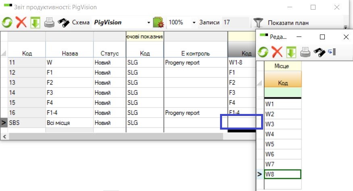Select W7 in the editor list
This screenshot has height=191, width=353.
tap(283, 165)
